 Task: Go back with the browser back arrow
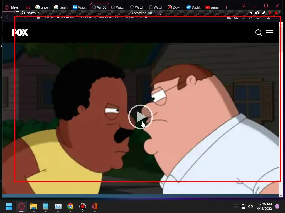coord(7,17)
